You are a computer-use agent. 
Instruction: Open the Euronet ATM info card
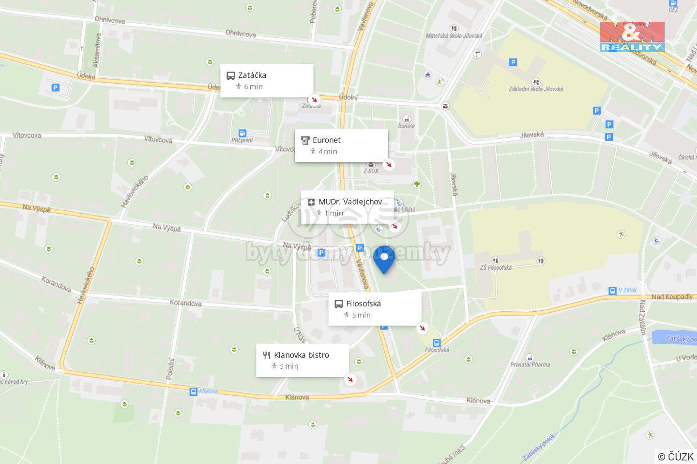coord(341,145)
